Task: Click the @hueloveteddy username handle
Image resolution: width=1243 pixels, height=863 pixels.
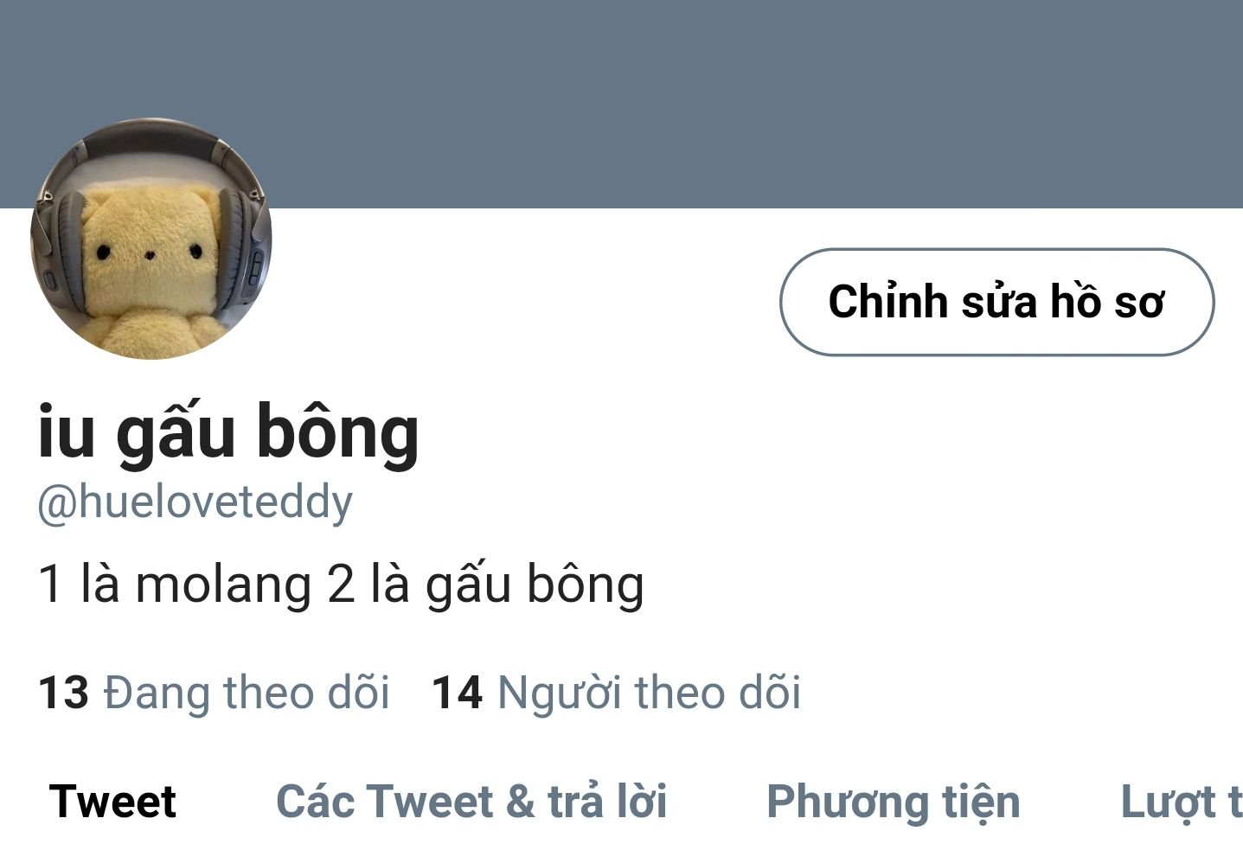Action: click(195, 502)
